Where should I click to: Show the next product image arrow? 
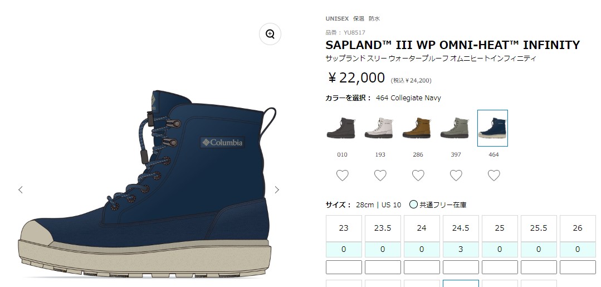[x=277, y=189]
